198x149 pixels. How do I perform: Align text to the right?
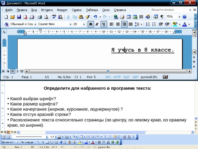point(124,24)
